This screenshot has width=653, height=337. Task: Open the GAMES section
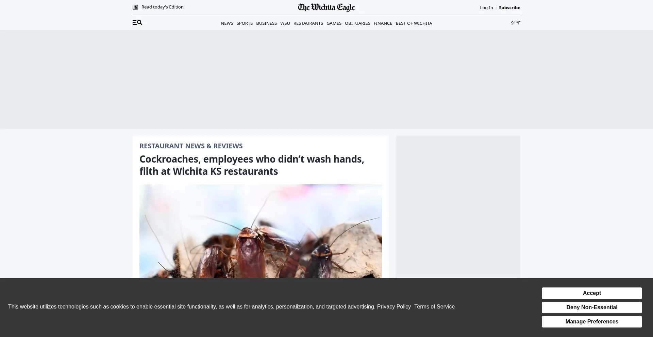(334, 23)
